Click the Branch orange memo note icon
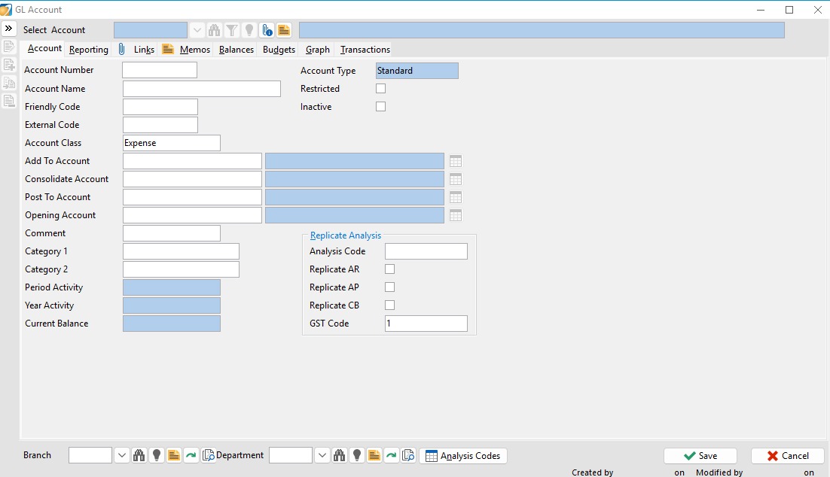This screenshot has height=477, width=830. pos(173,455)
